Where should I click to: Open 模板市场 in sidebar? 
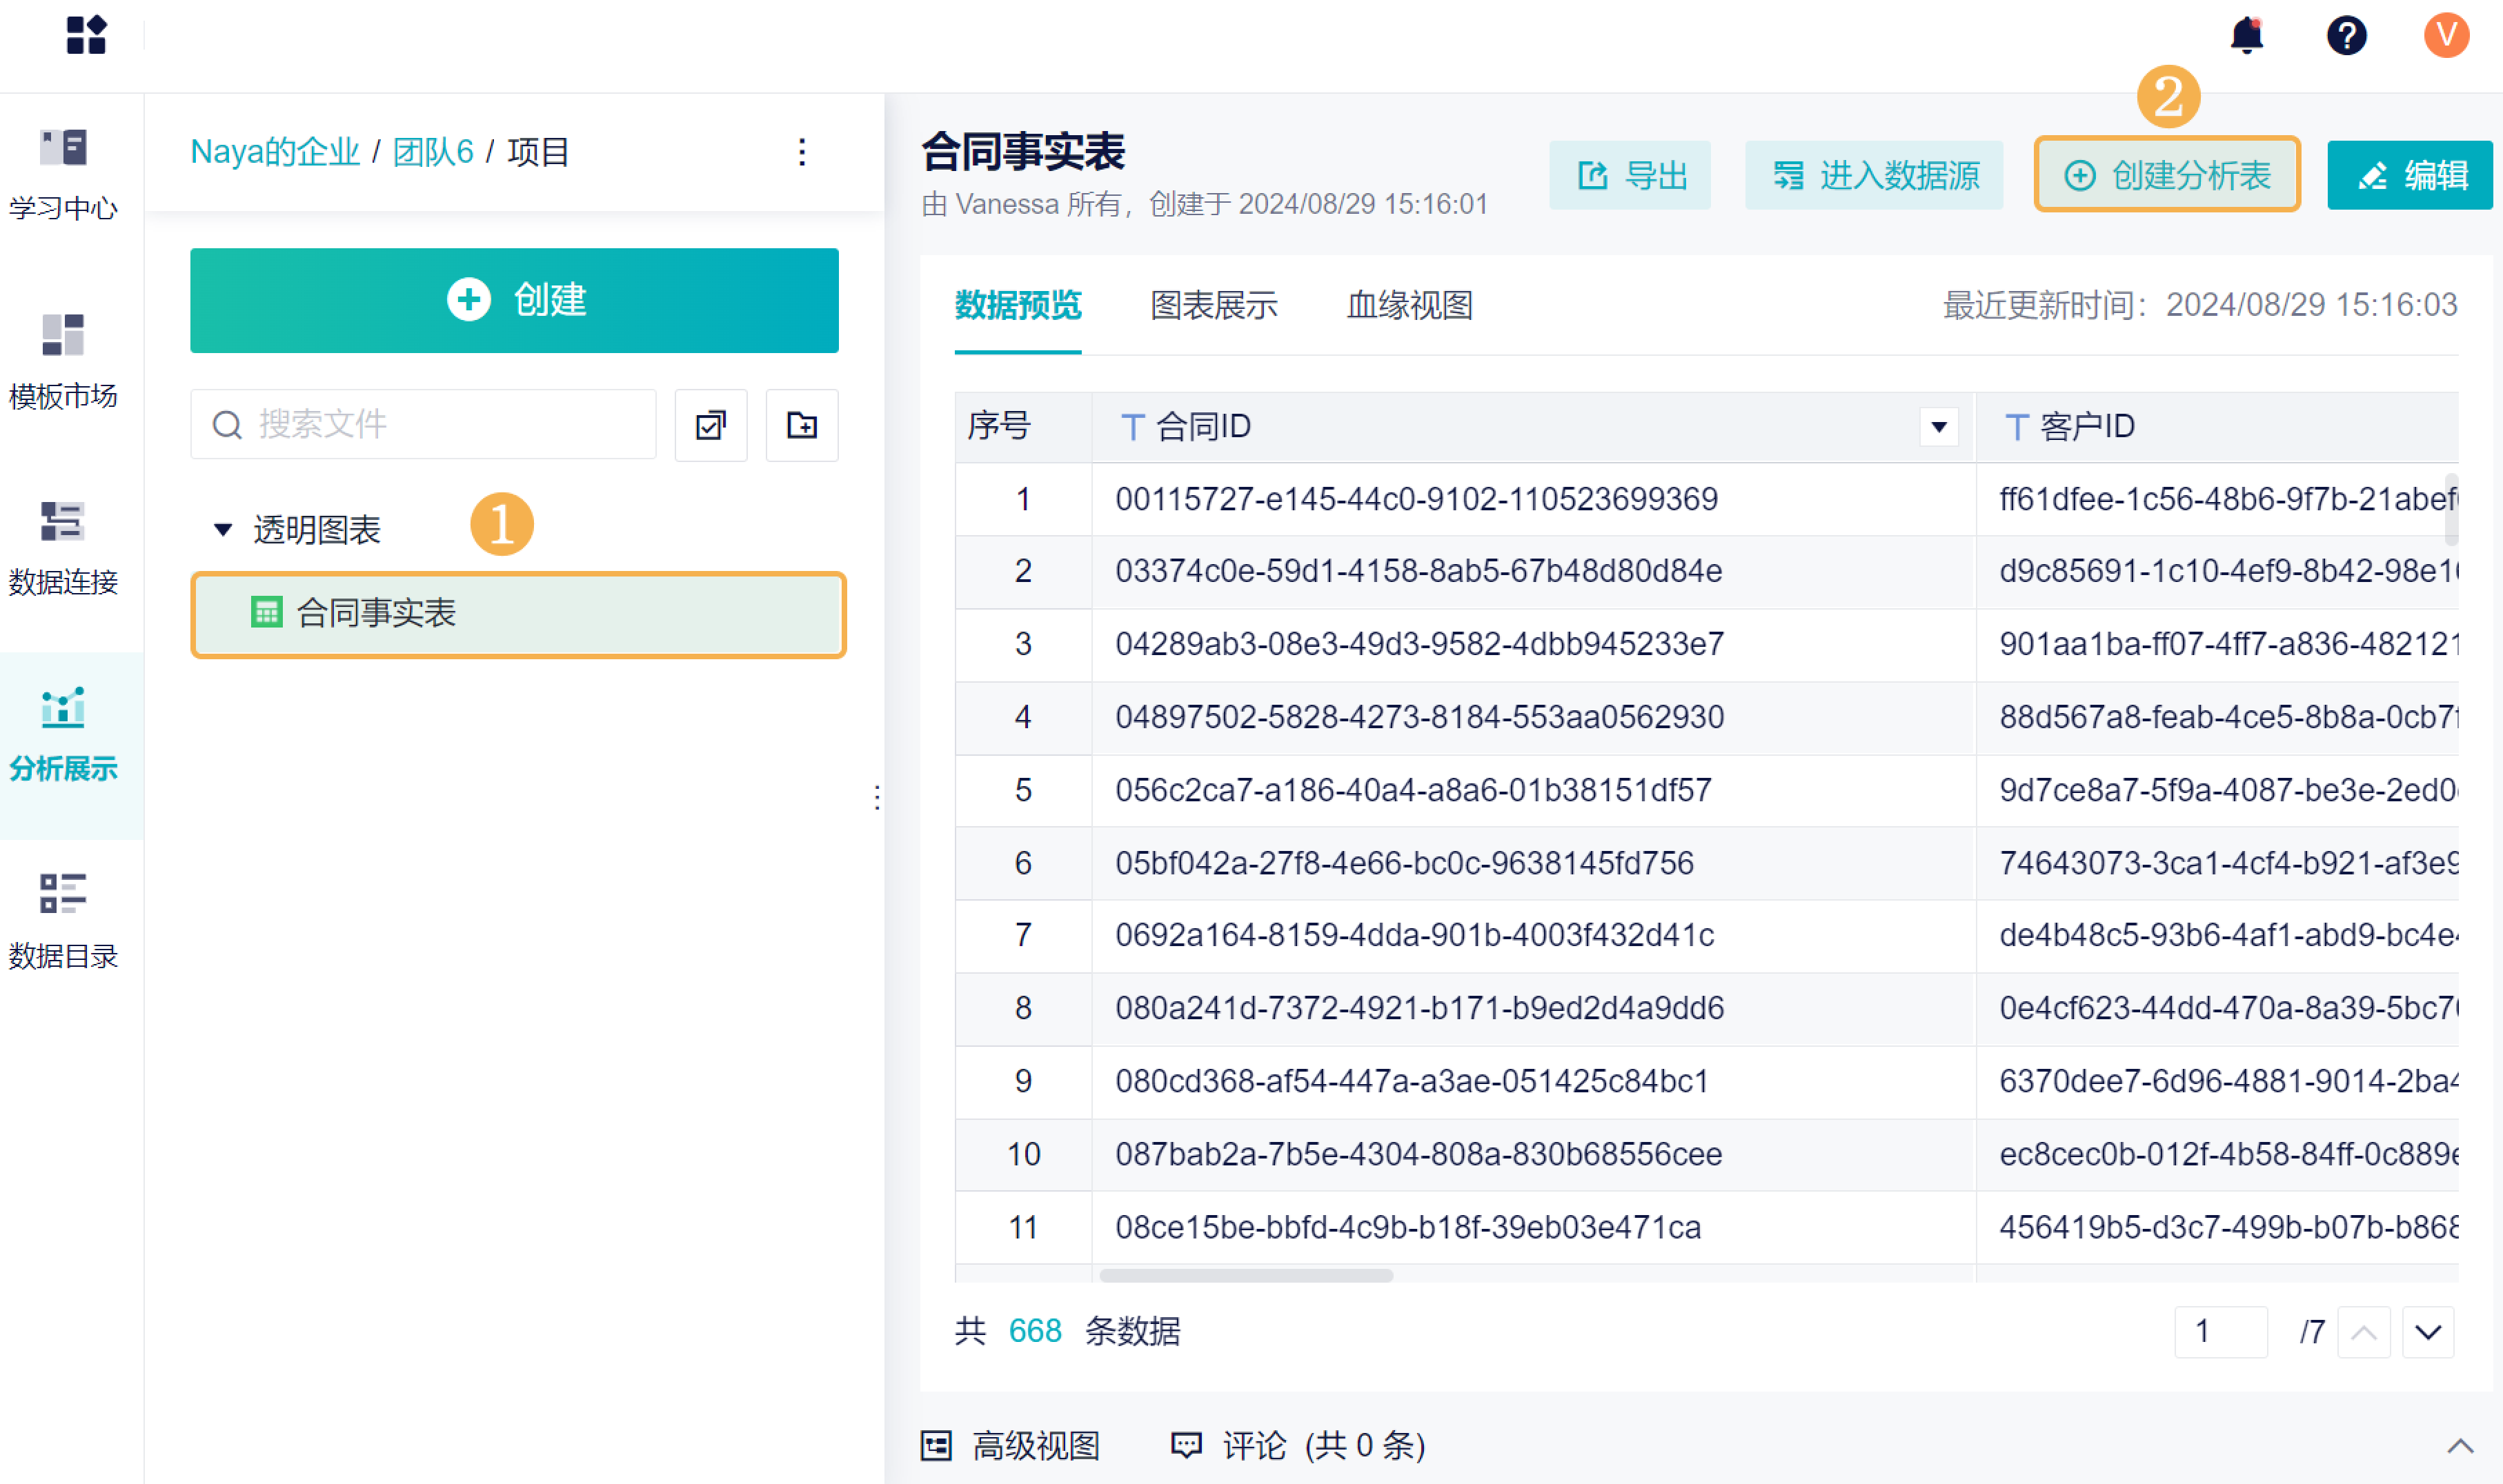point(63,362)
